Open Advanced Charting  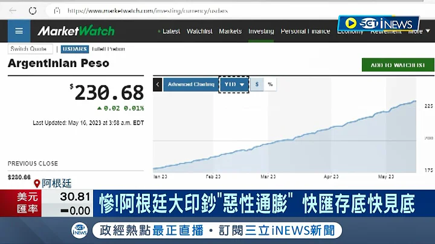[191, 85]
